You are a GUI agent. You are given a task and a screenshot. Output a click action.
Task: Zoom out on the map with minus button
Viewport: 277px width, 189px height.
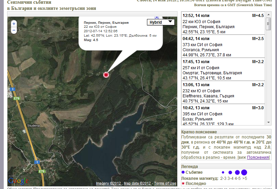[x=14, y=31]
